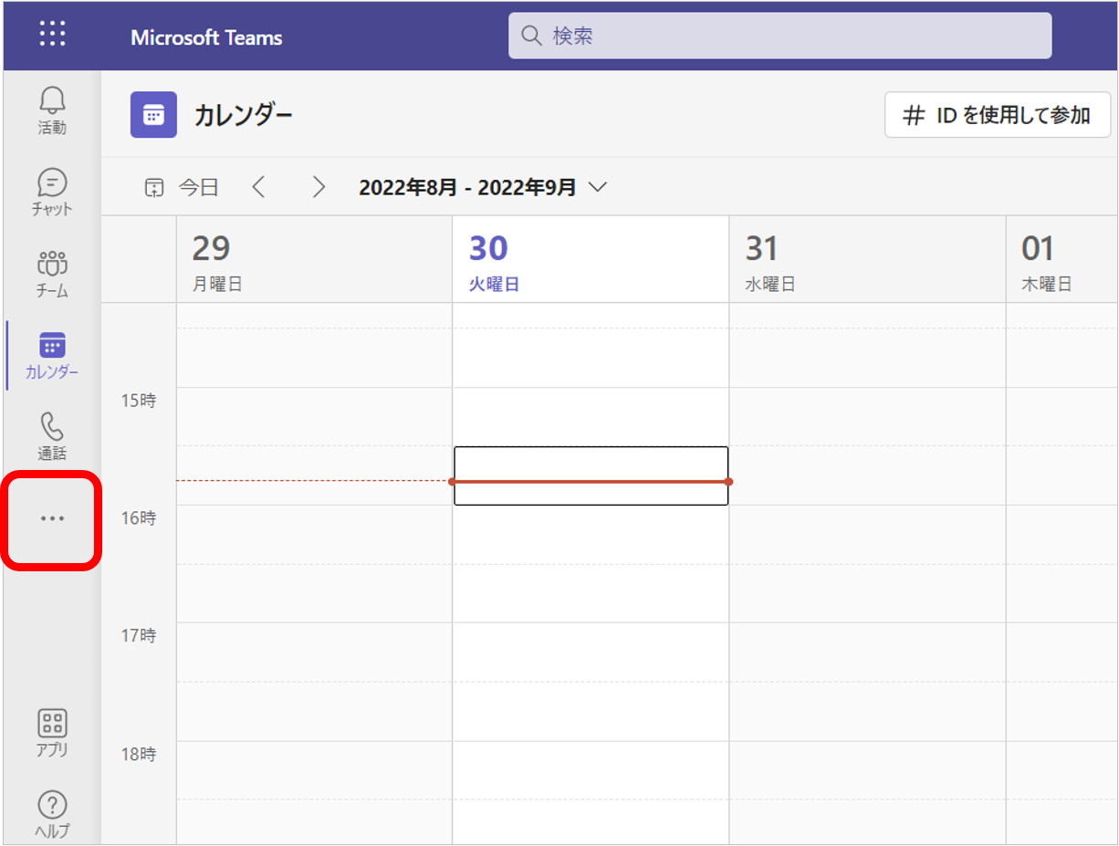Go to next week with right chevron
The height and width of the screenshot is (846, 1119).
click(x=319, y=187)
